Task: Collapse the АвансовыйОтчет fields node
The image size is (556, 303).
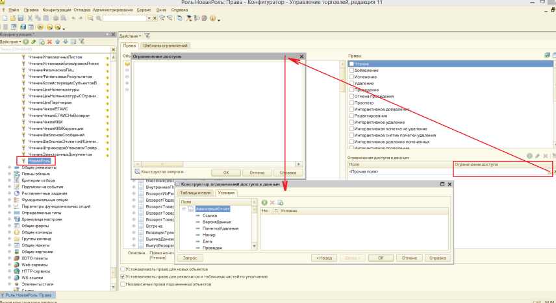Action: click(184, 209)
